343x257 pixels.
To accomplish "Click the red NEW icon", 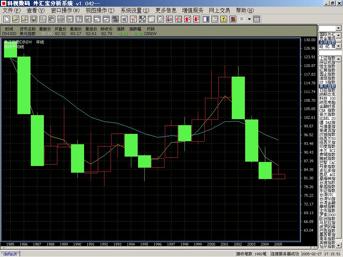I will [x=179, y=19].
